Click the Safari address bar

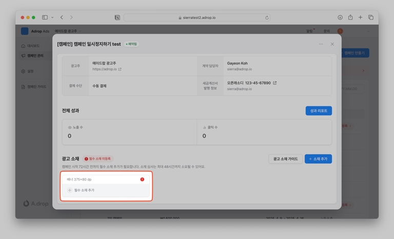click(x=198, y=17)
